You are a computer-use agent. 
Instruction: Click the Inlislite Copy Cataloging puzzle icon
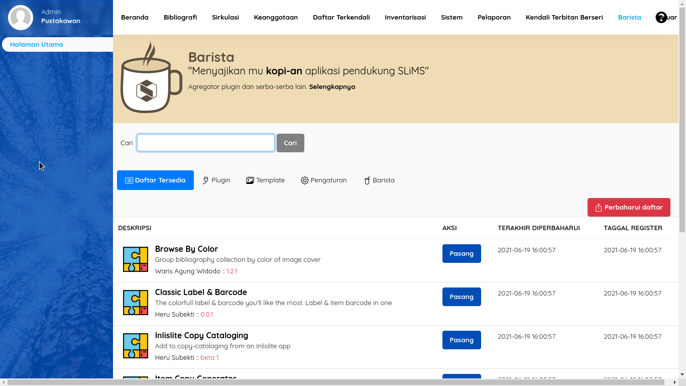(136, 346)
